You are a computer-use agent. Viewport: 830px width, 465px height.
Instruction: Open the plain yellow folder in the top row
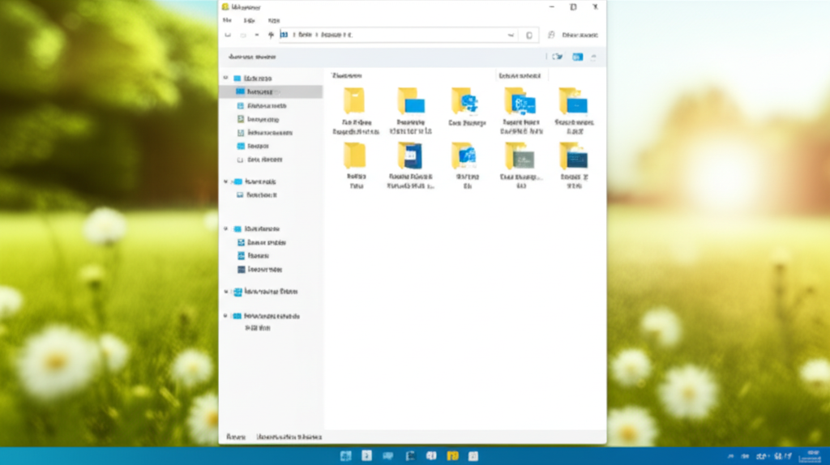point(354,101)
